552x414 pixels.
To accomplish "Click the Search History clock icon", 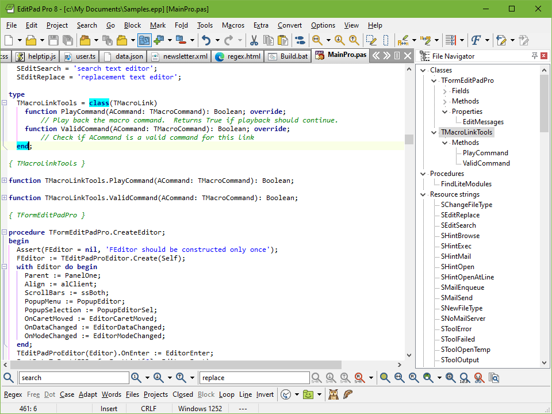I will (x=286, y=394).
